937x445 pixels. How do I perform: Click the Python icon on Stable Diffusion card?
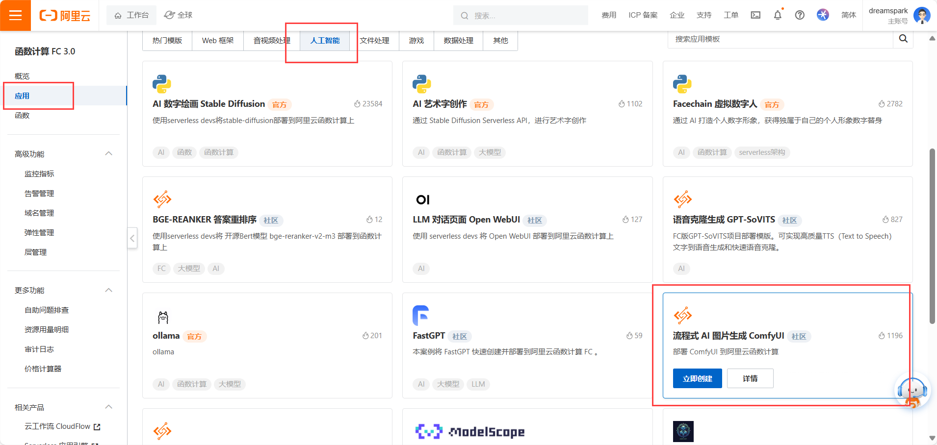pos(162,84)
